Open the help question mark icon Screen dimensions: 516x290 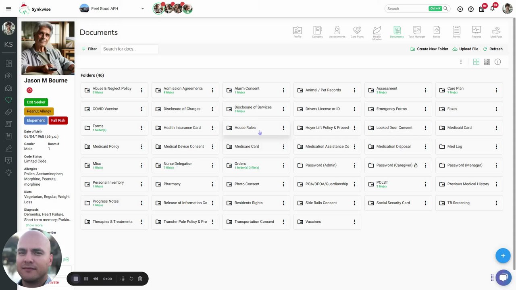click(471, 9)
